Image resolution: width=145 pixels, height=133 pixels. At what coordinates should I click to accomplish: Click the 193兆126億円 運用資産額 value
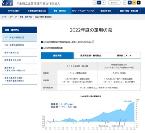point(99,87)
